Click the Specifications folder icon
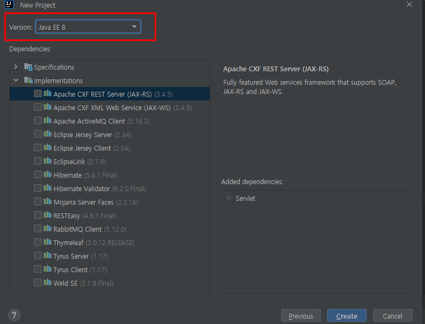 click(x=28, y=67)
